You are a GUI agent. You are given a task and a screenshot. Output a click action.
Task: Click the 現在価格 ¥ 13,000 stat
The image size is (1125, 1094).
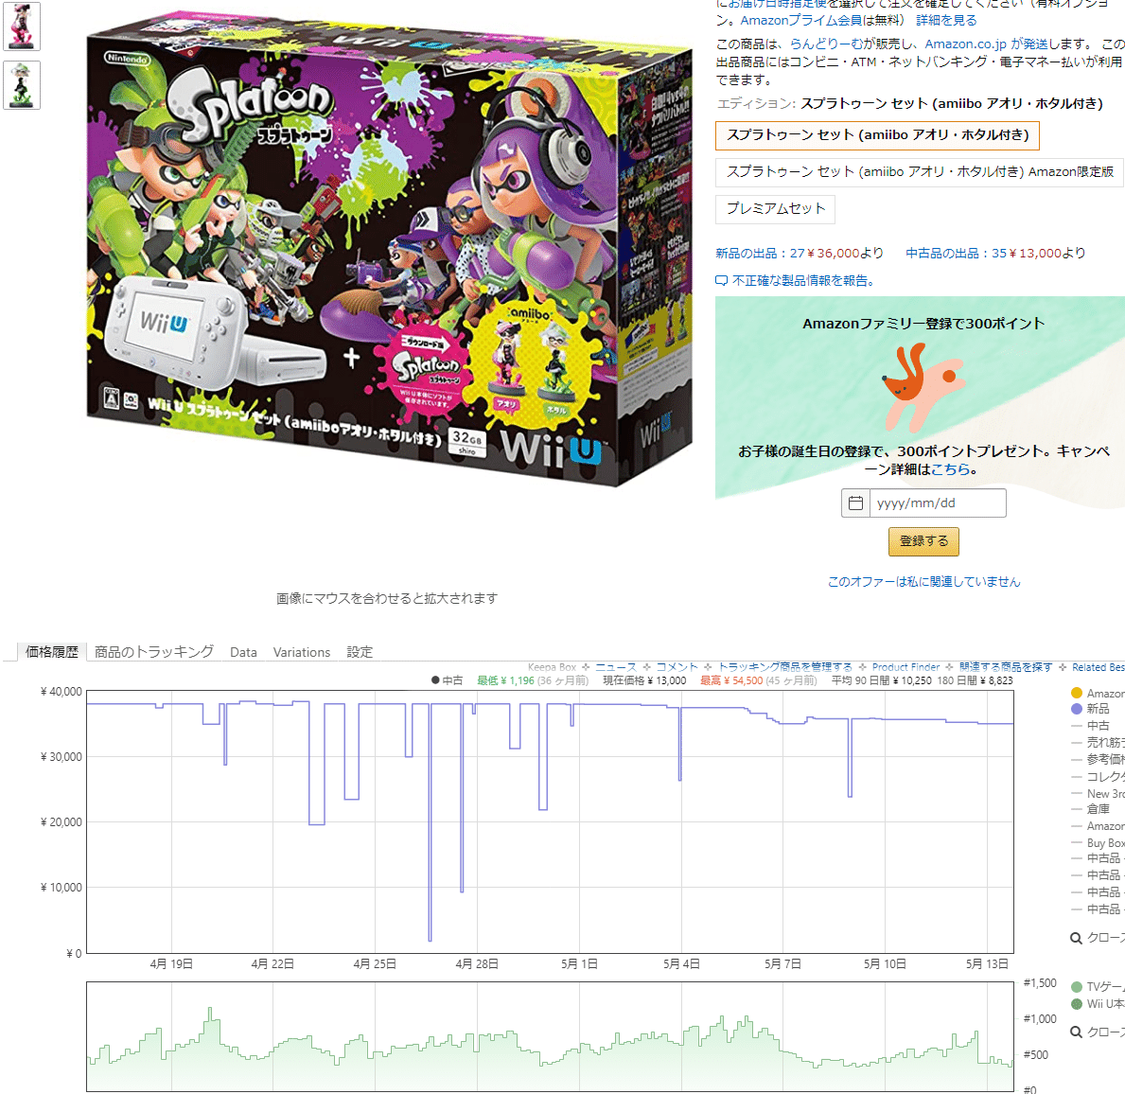pyautogui.click(x=644, y=680)
